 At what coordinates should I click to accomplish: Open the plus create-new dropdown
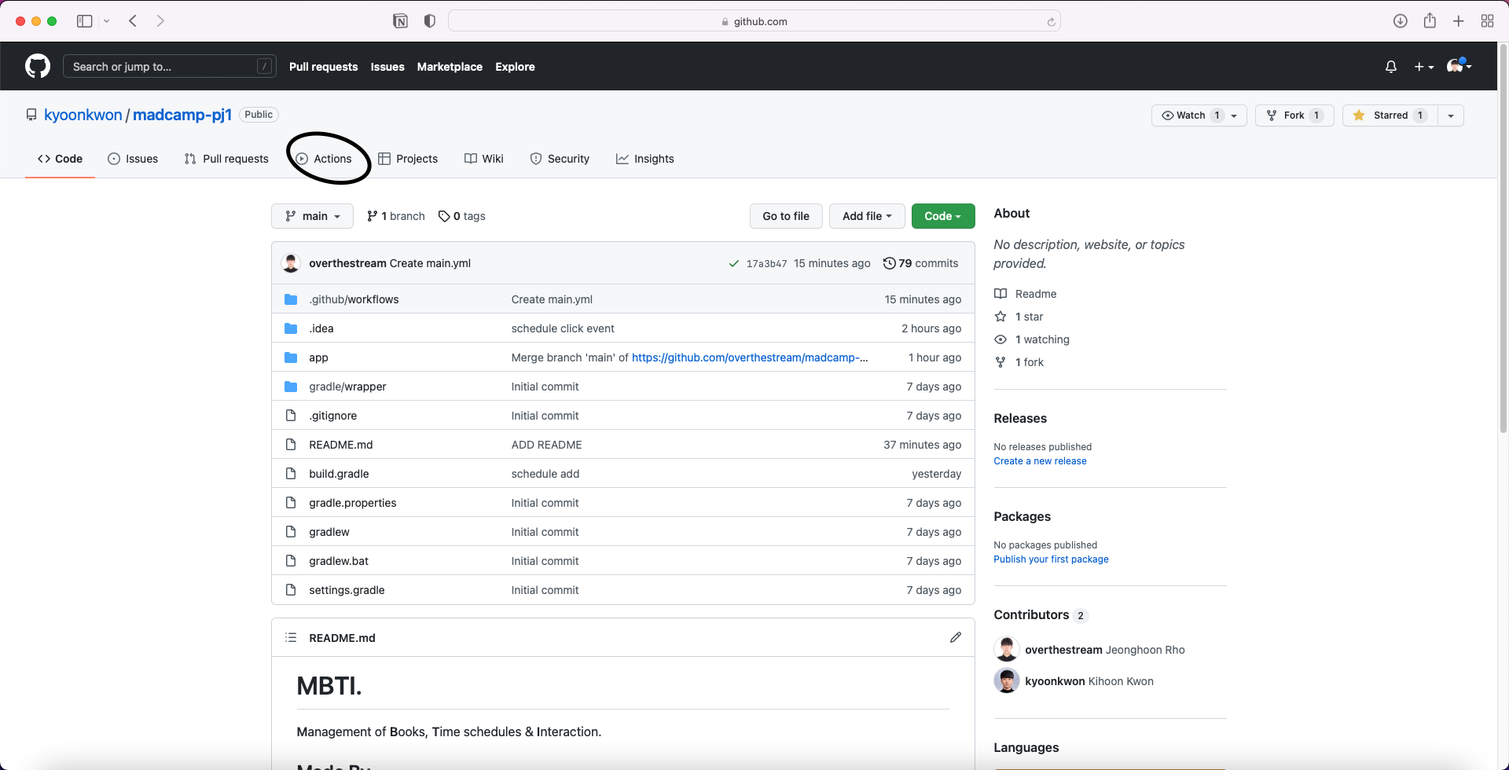(1424, 67)
